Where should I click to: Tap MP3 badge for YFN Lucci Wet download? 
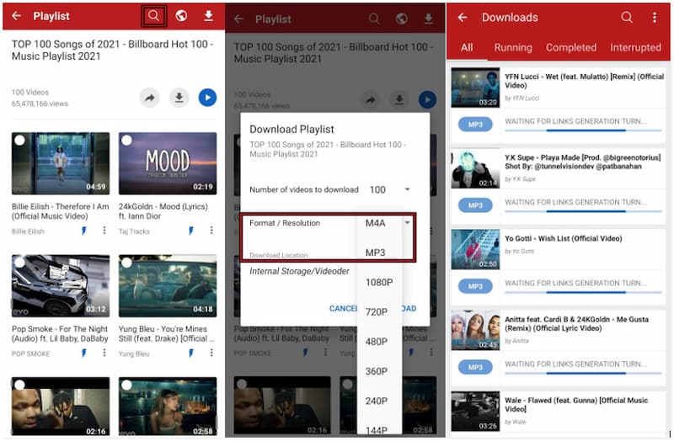(x=475, y=125)
